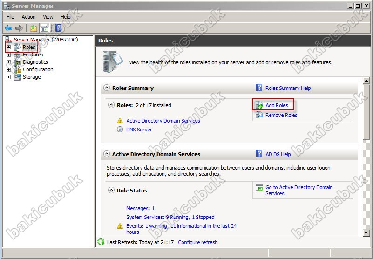This screenshot has width=373, height=259.
Task: Open the Help menu
Action: pyautogui.click(x=65, y=17)
